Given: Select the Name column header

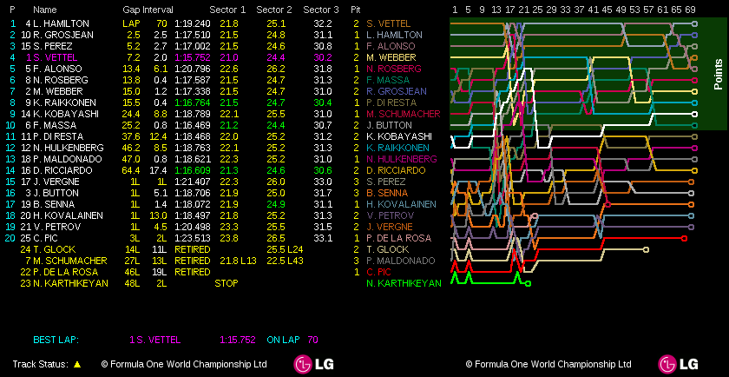Looking at the screenshot, I should (x=45, y=10).
